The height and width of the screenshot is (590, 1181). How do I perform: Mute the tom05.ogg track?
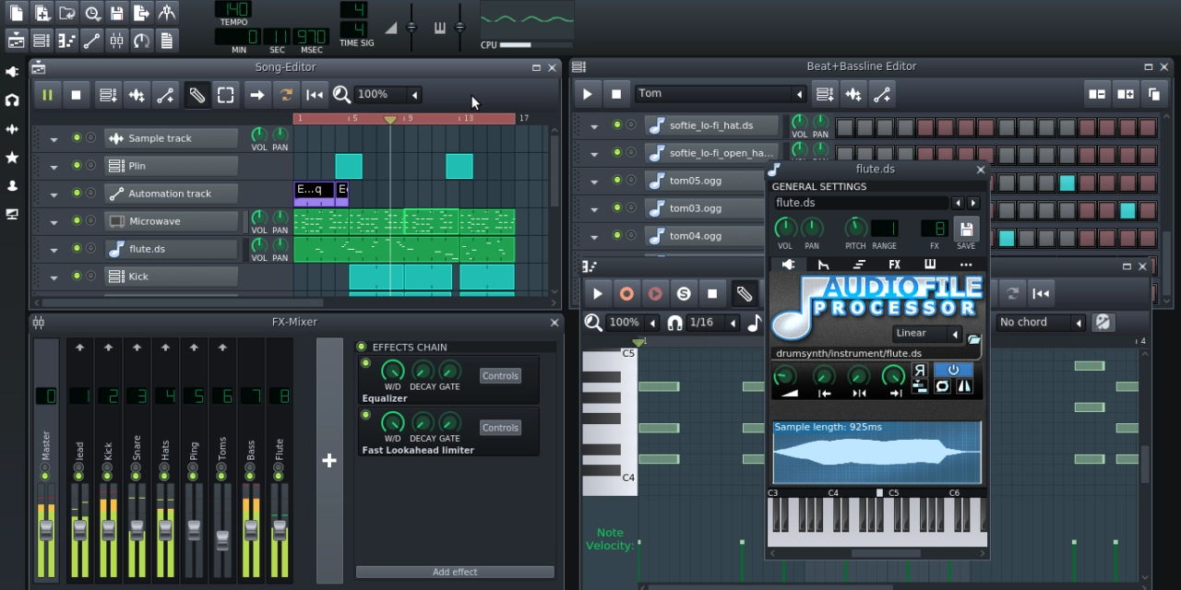click(x=617, y=180)
